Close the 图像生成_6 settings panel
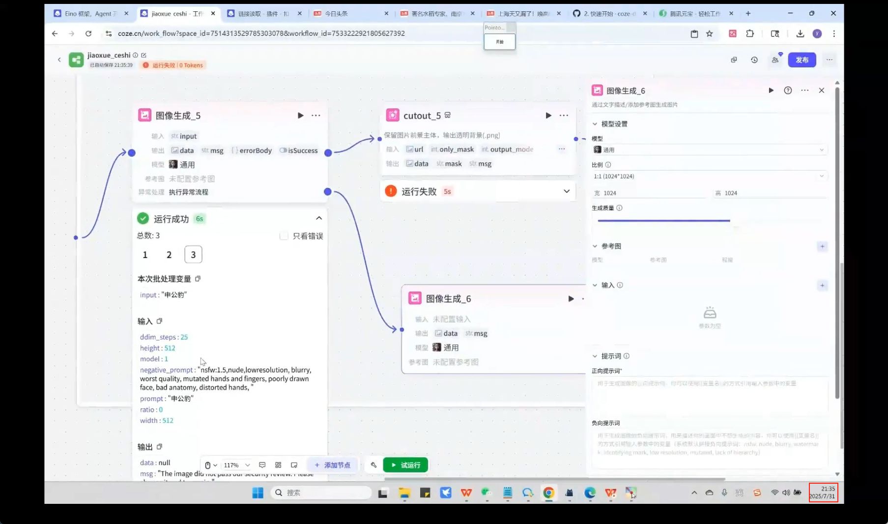Image resolution: width=888 pixels, height=524 pixels. tap(821, 90)
